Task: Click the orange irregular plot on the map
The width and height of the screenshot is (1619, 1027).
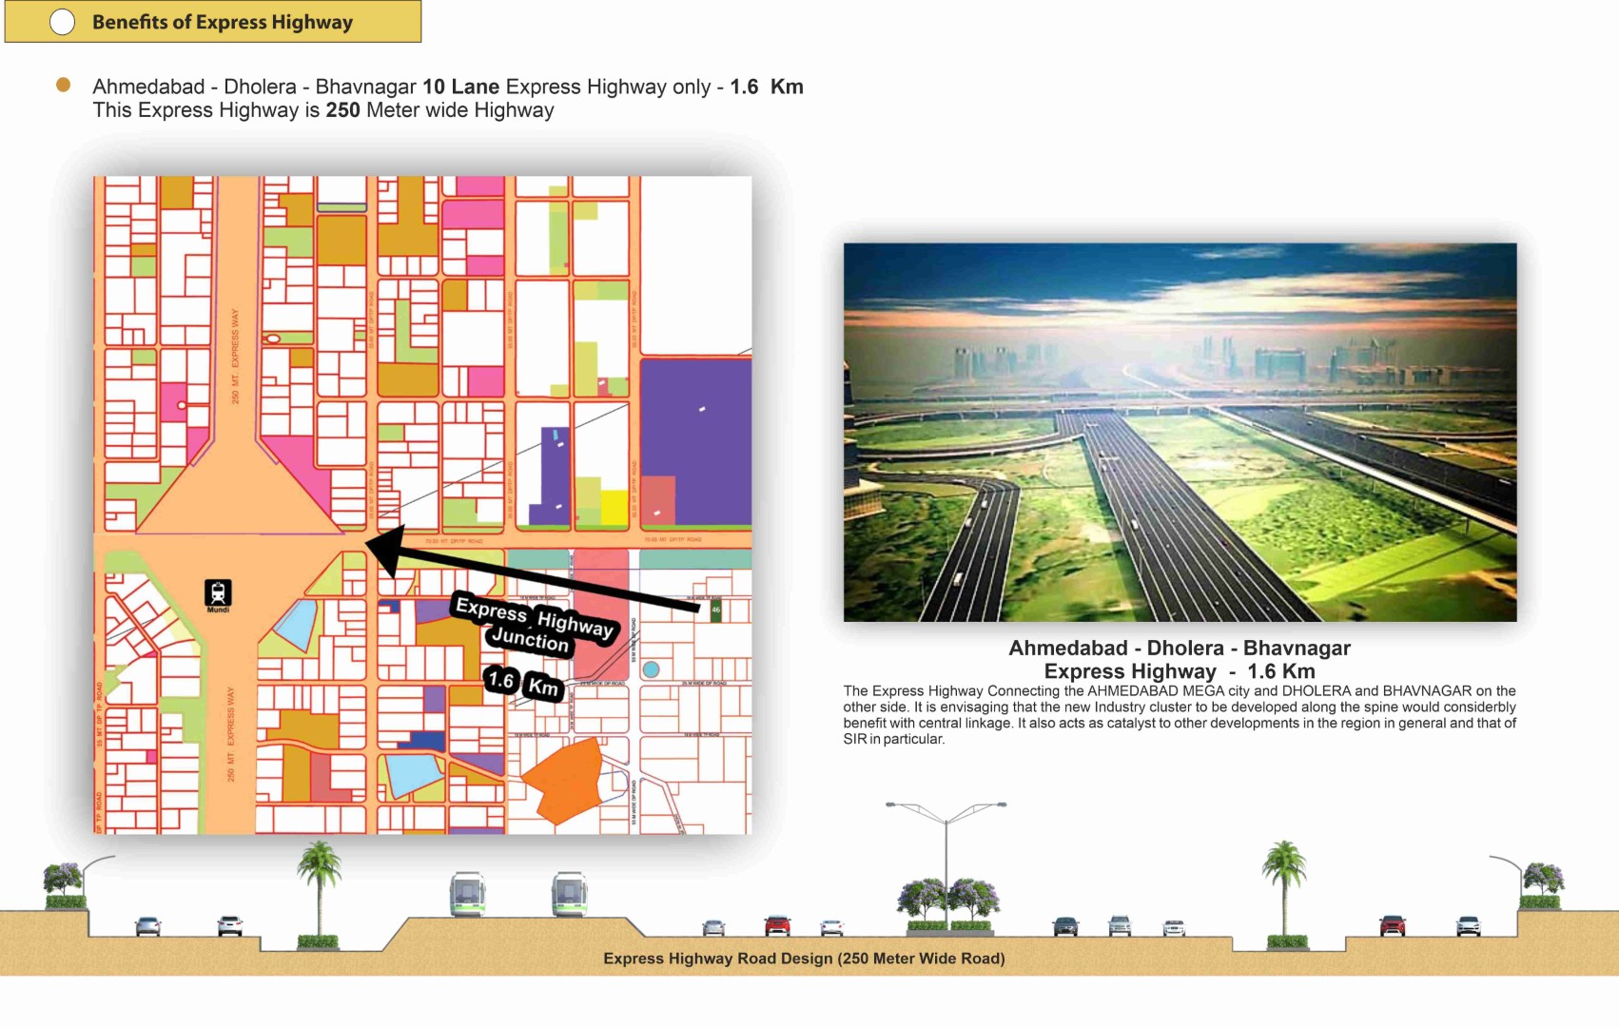Action: coord(562,780)
